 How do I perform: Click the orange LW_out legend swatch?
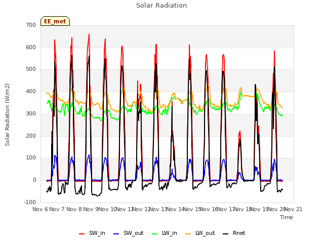[188, 234]
